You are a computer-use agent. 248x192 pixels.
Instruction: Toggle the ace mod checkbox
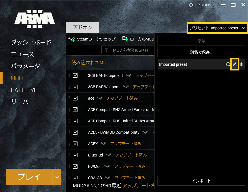pyautogui.click(x=75, y=98)
